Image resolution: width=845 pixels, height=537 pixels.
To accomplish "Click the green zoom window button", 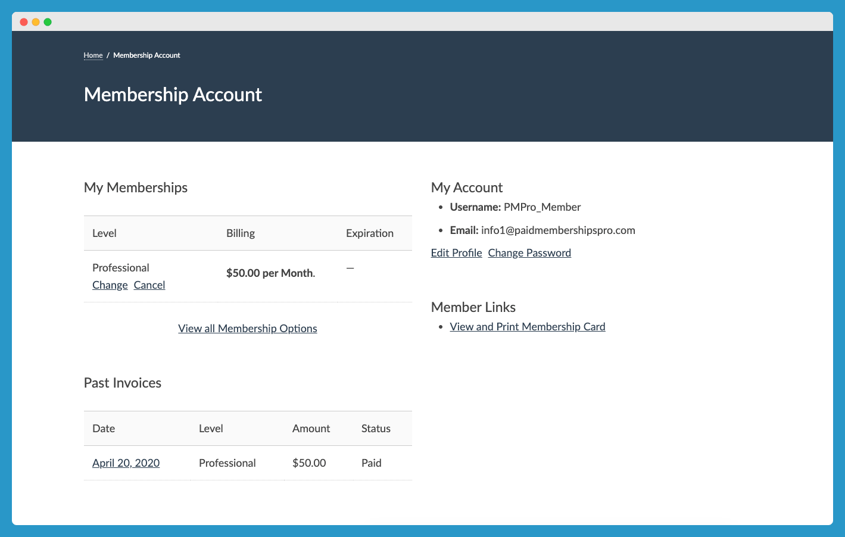I will click(47, 21).
